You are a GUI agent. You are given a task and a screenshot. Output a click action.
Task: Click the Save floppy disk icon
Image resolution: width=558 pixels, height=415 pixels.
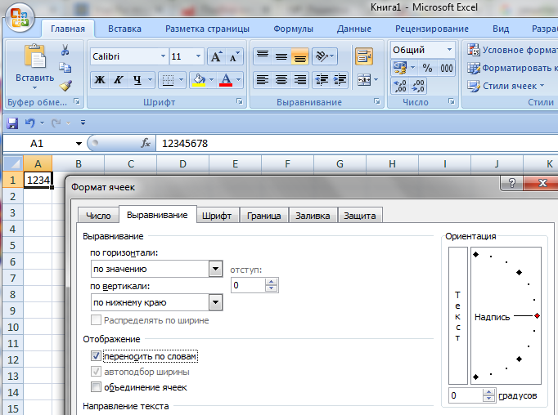pyautogui.click(x=12, y=123)
